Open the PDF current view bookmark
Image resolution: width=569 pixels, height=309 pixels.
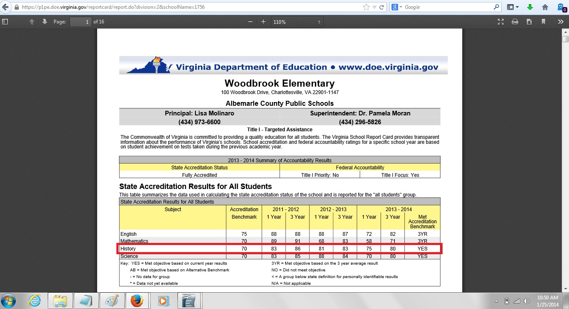tap(543, 22)
